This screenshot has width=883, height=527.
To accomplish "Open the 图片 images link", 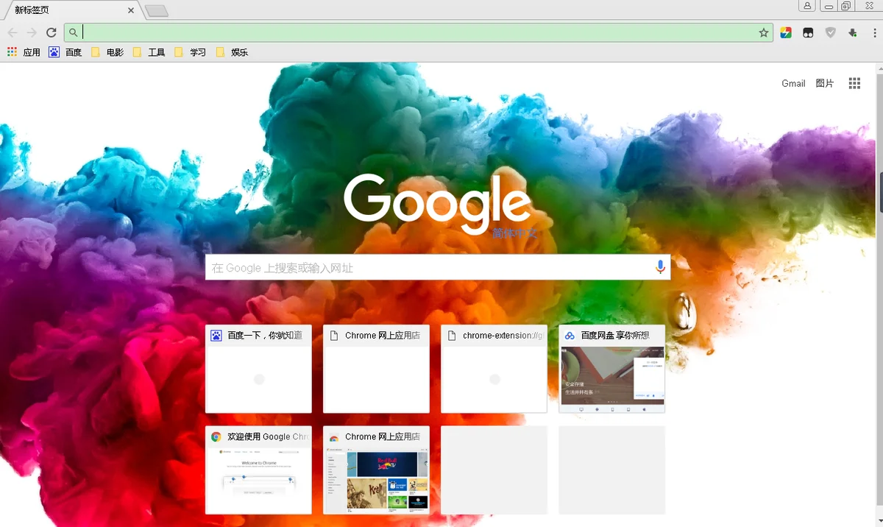I will pos(825,83).
